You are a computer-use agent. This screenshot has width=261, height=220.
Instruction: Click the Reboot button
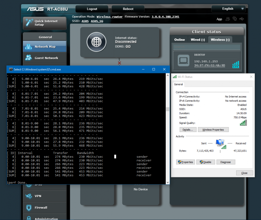128,8
